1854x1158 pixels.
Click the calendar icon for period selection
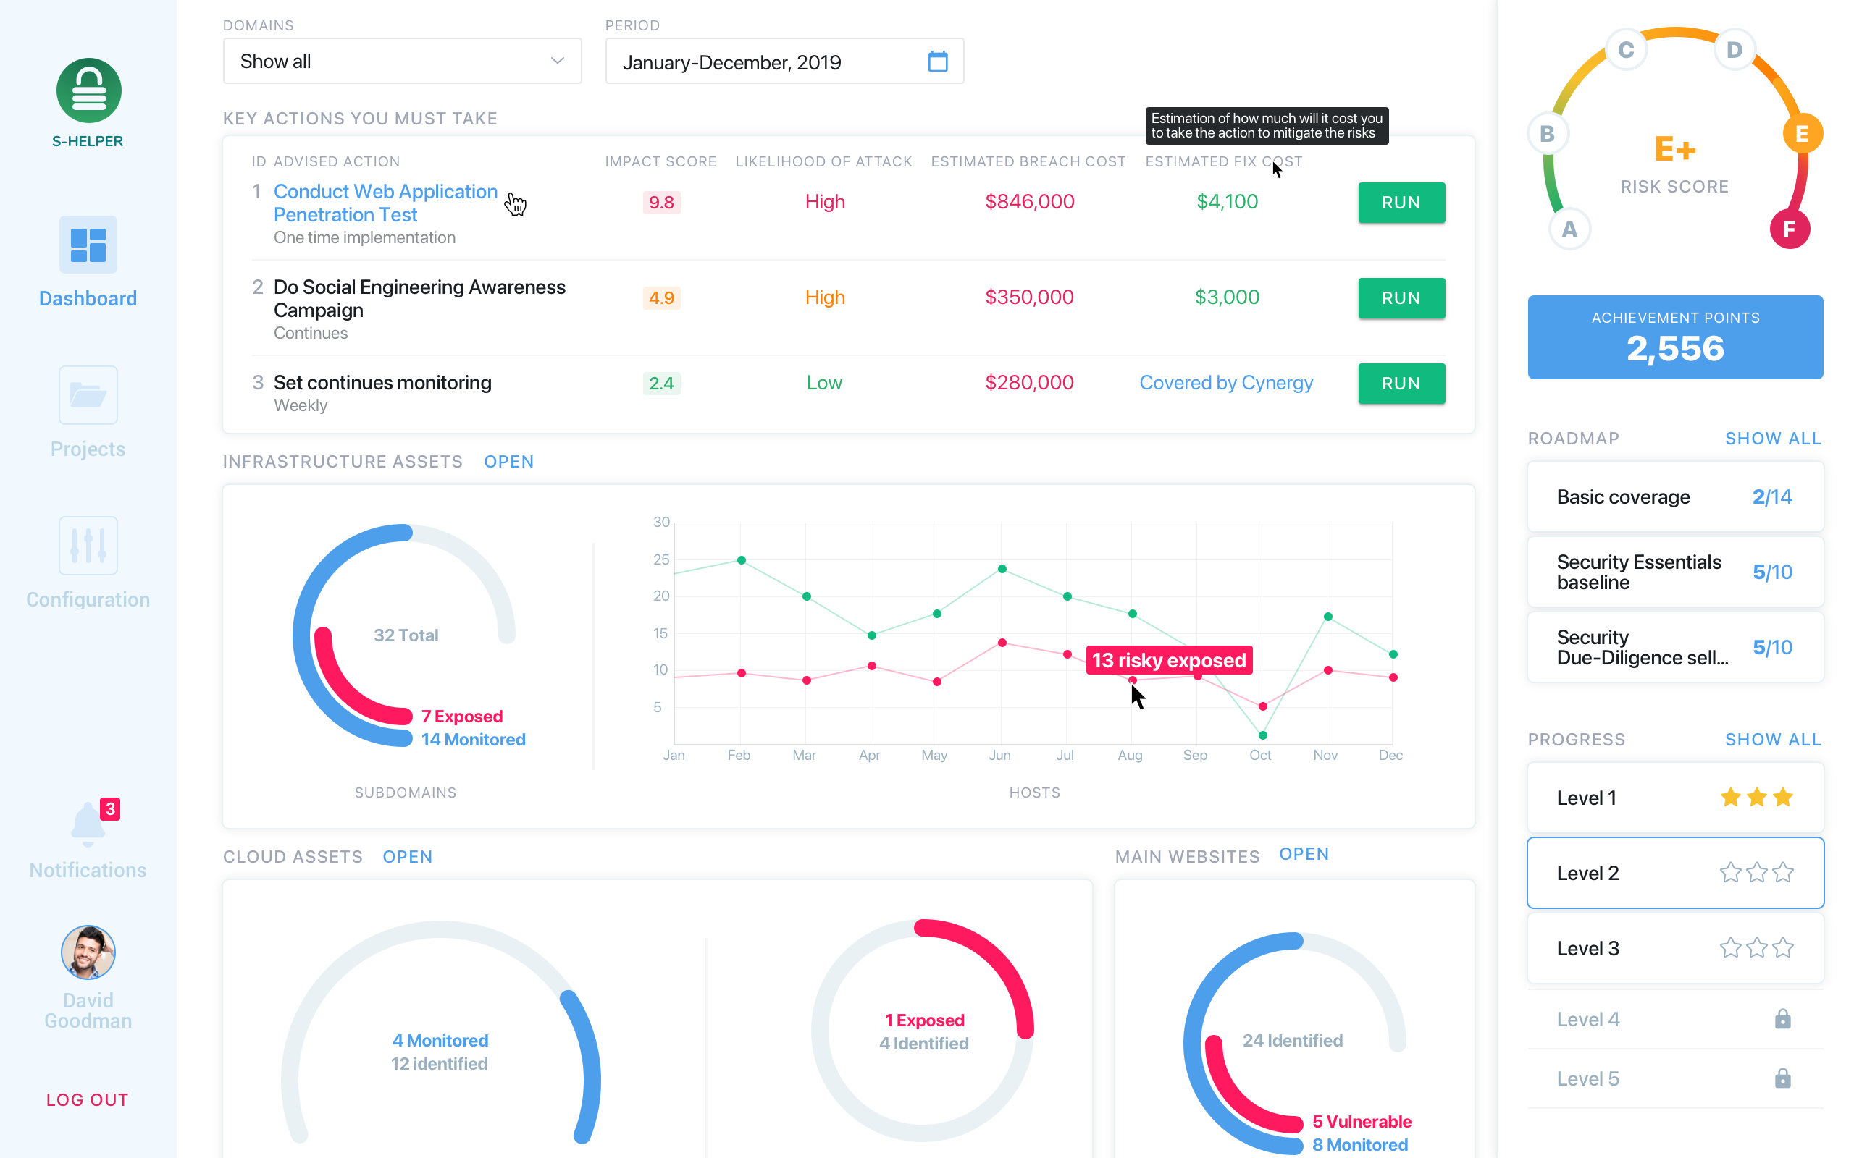[x=939, y=62]
